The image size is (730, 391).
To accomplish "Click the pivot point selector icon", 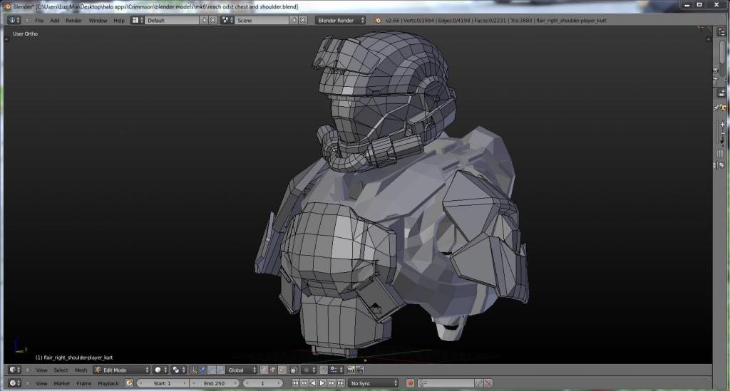I will point(178,370).
